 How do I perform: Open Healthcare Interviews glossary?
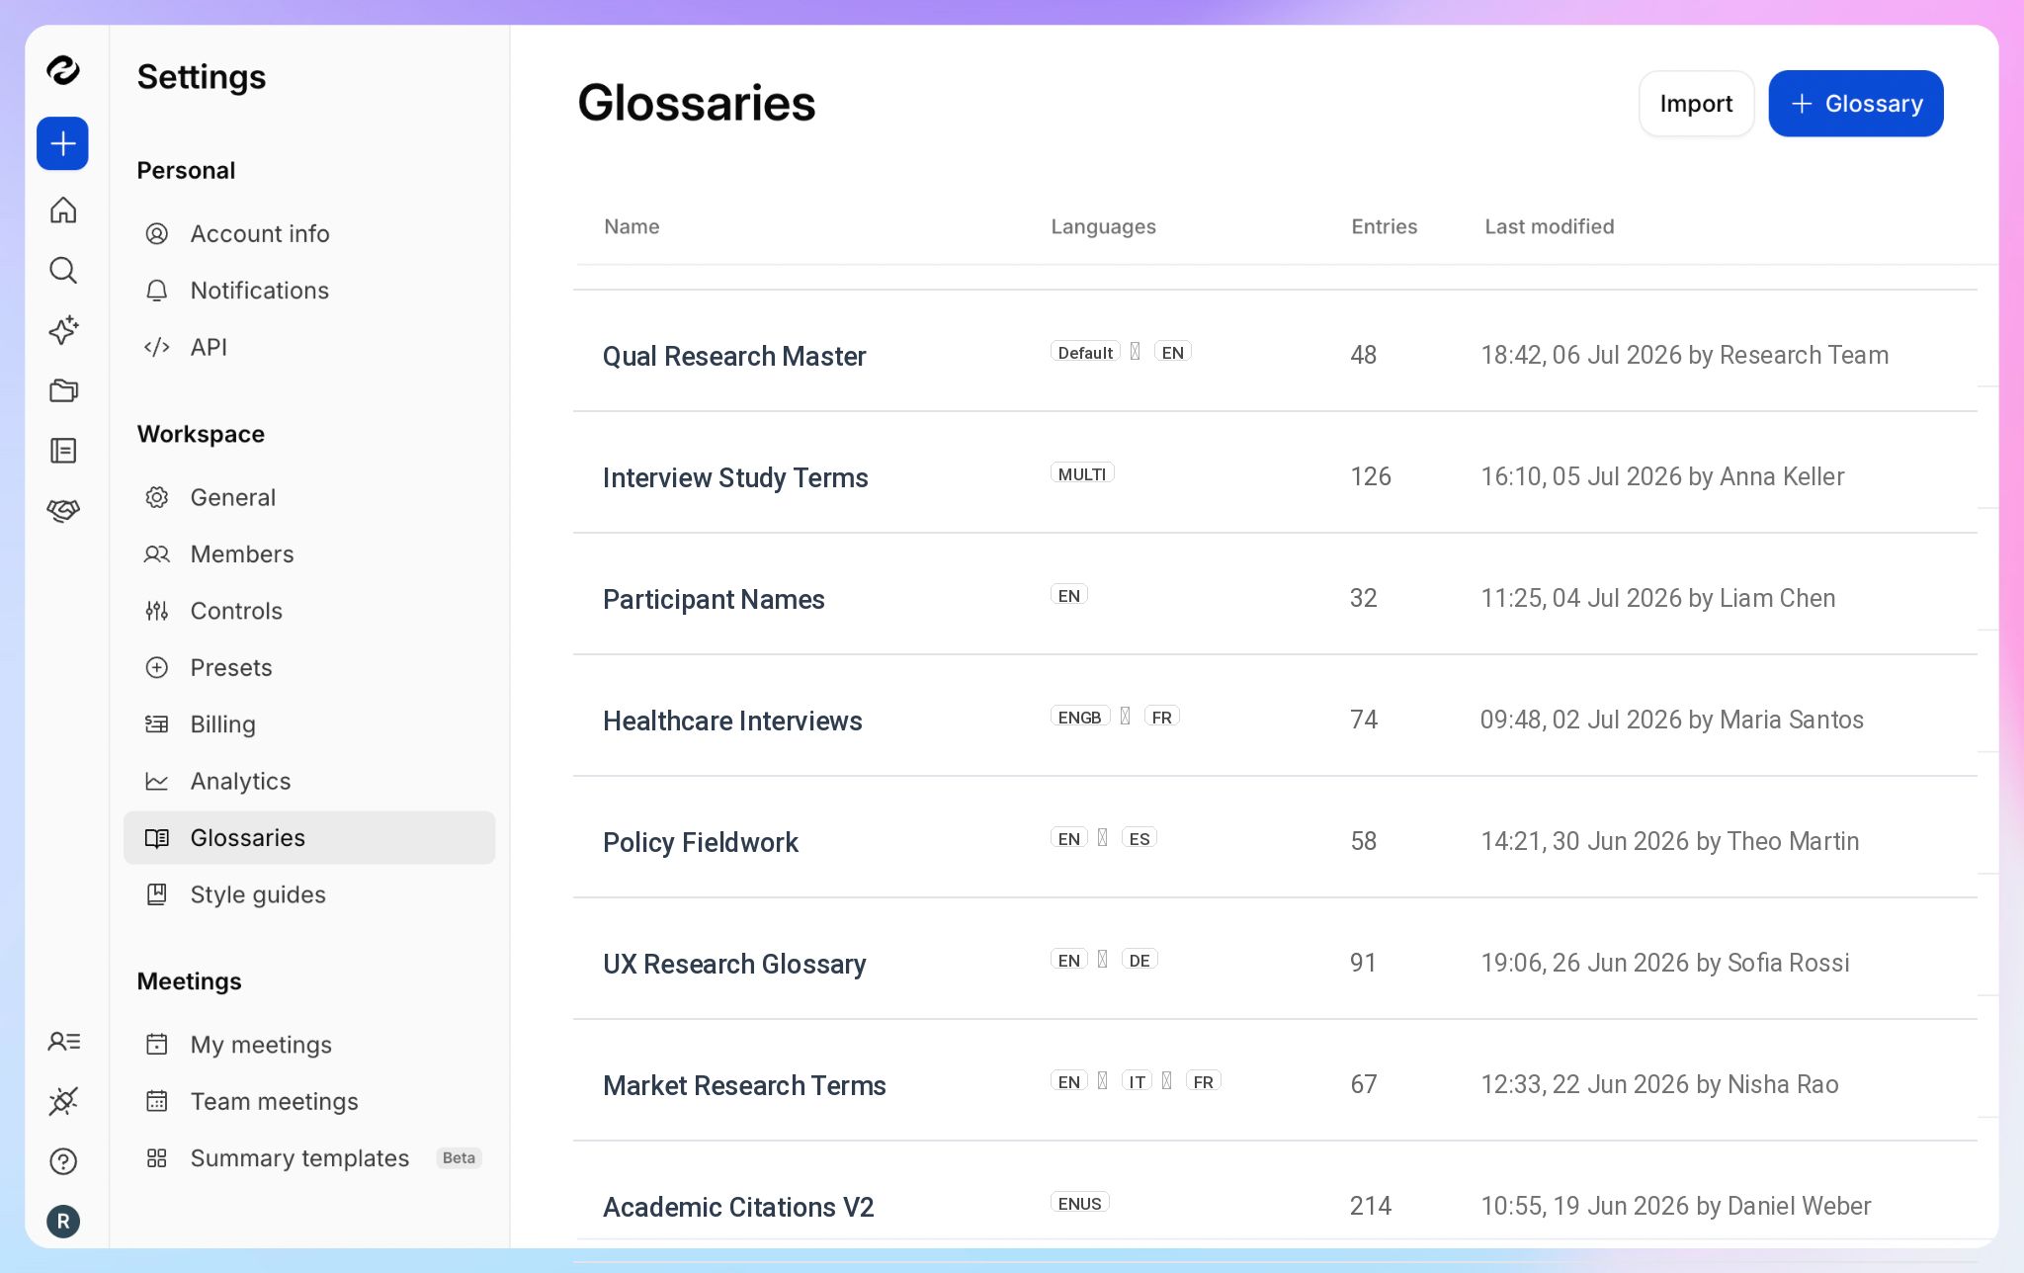tap(732, 721)
